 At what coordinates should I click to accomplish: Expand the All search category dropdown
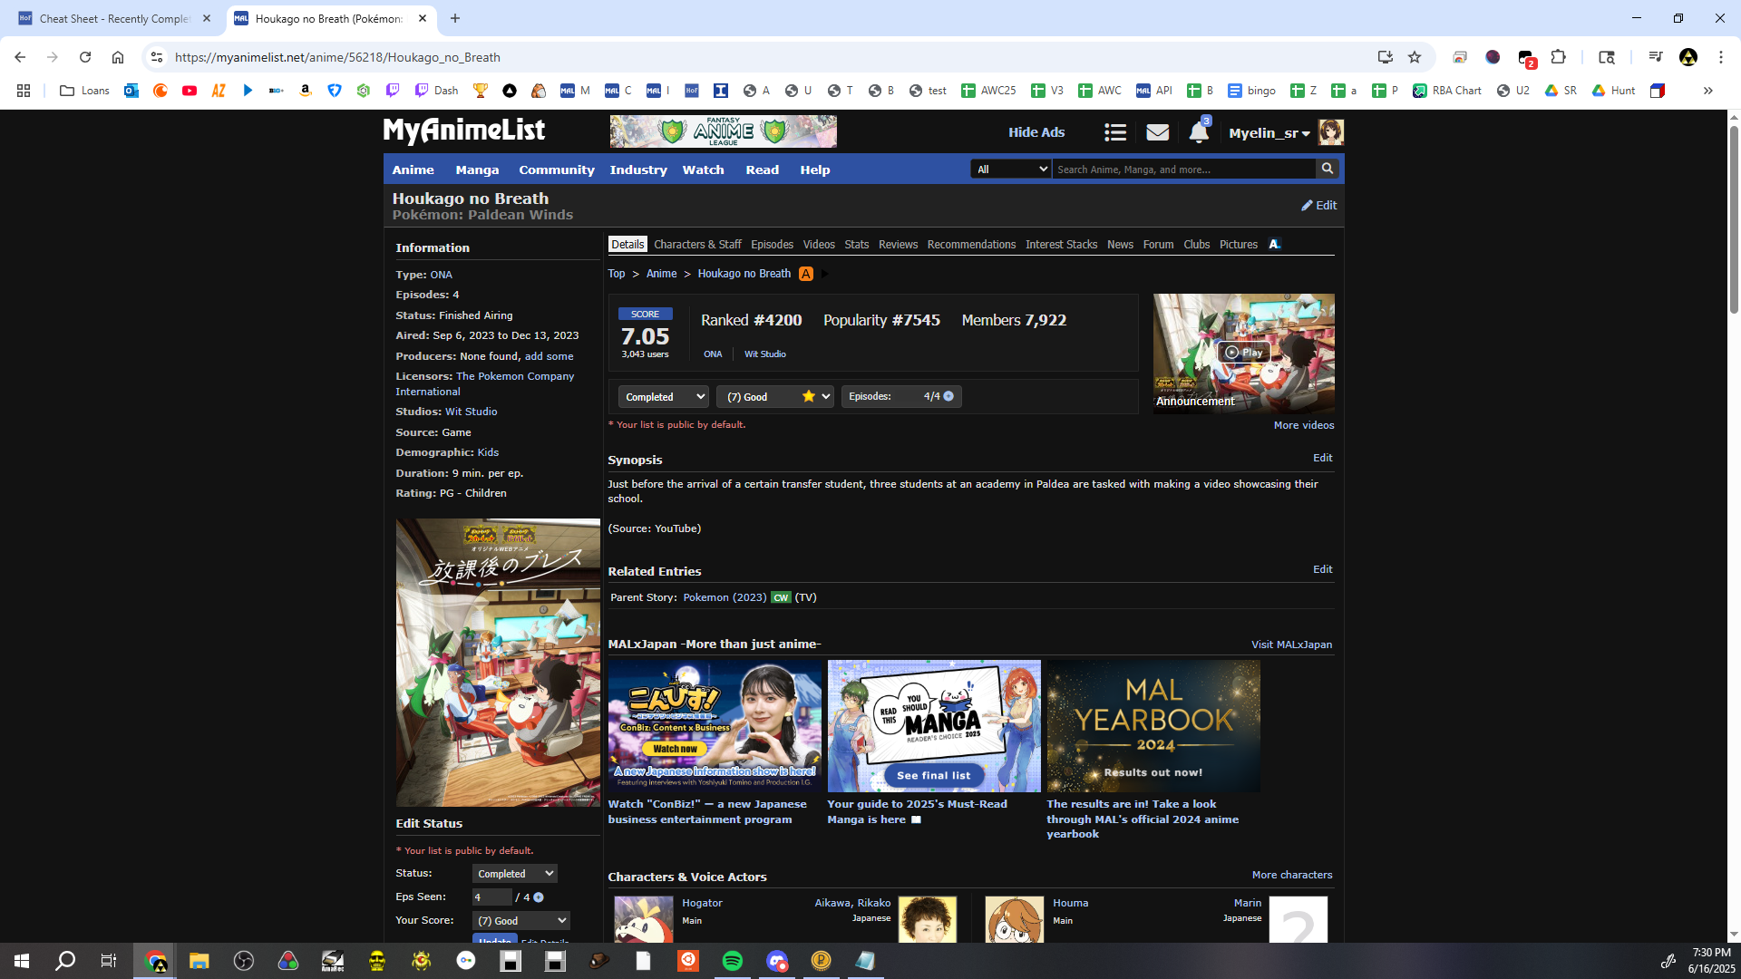click(1010, 170)
